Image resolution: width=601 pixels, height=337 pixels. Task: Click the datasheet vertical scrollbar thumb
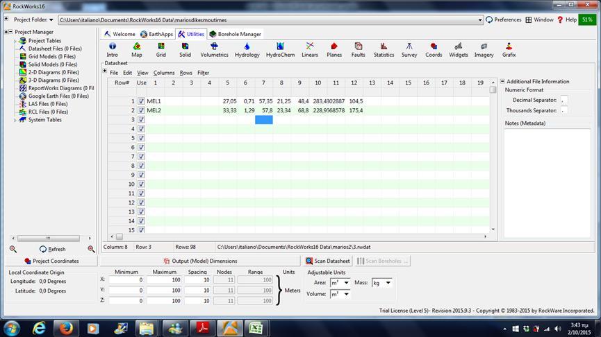pos(493,89)
